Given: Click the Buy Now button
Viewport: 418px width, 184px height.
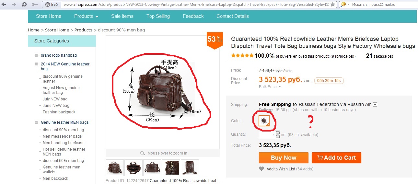Looking at the screenshot, I should point(284,158).
